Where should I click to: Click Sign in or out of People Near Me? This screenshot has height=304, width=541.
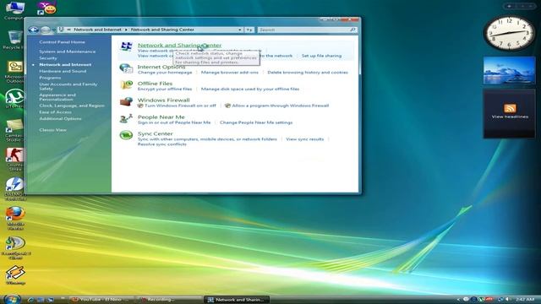click(174, 122)
